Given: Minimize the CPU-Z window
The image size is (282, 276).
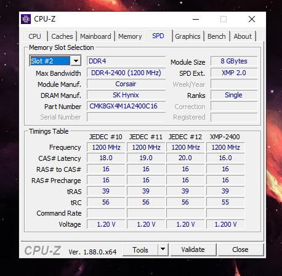Looking at the screenshot, I should click(x=196, y=19).
